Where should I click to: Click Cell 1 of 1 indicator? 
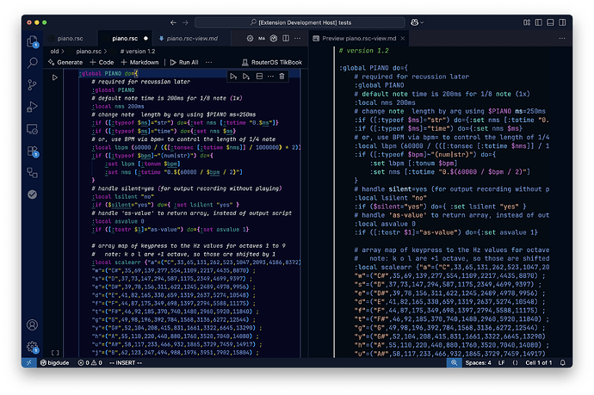[x=539, y=363]
